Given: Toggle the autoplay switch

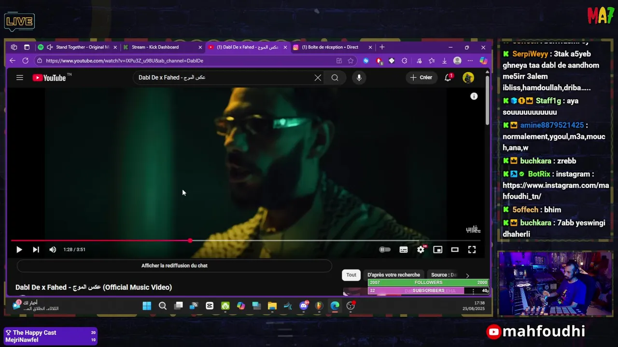Looking at the screenshot, I should (x=385, y=250).
